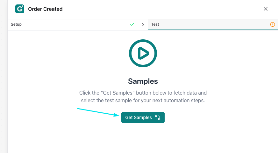
Task: Click the Samples instruction paragraph
Action: pos(143,96)
